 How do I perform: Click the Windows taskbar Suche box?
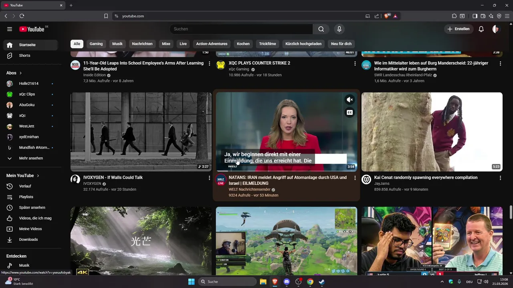pyautogui.click(x=227, y=282)
